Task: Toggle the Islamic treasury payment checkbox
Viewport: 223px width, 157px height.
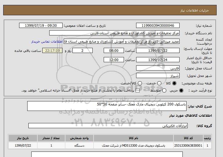Action: click(x=138, y=90)
